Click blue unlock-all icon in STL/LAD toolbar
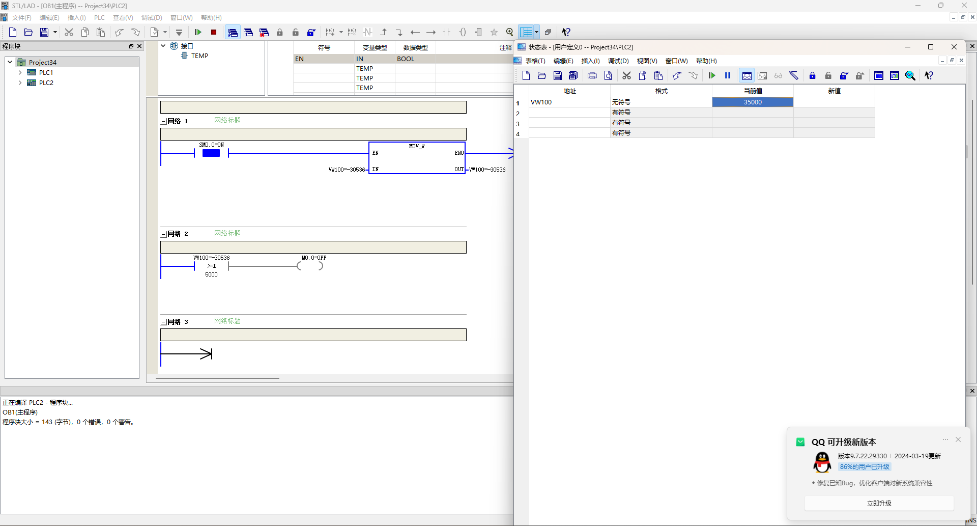977x526 pixels. tap(311, 32)
